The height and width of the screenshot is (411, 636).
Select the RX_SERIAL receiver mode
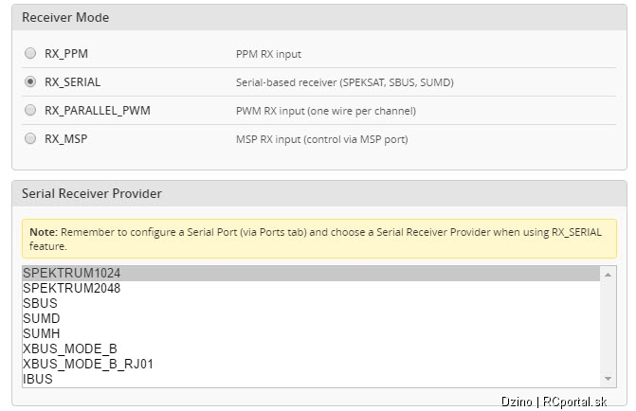pyautogui.click(x=30, y=81)
